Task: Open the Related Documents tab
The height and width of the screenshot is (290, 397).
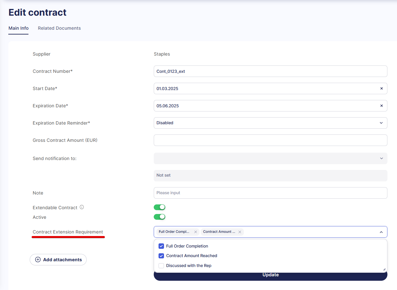Action: pos(59,28)
